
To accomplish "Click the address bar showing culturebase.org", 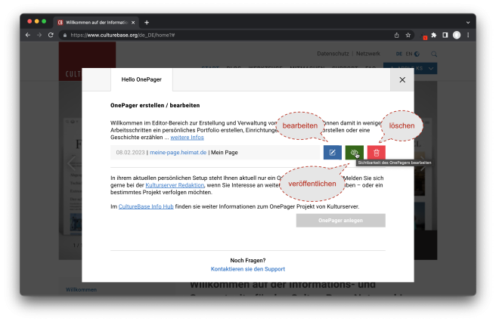I will (x=227, y=35).
